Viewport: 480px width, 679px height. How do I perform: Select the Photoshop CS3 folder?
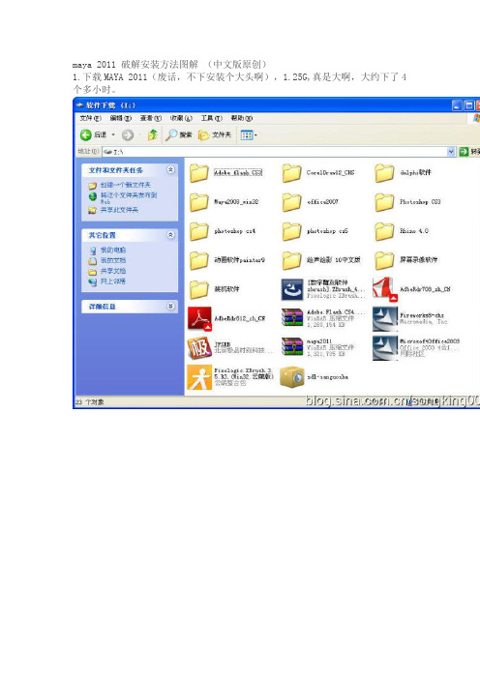tap(407, 202)
